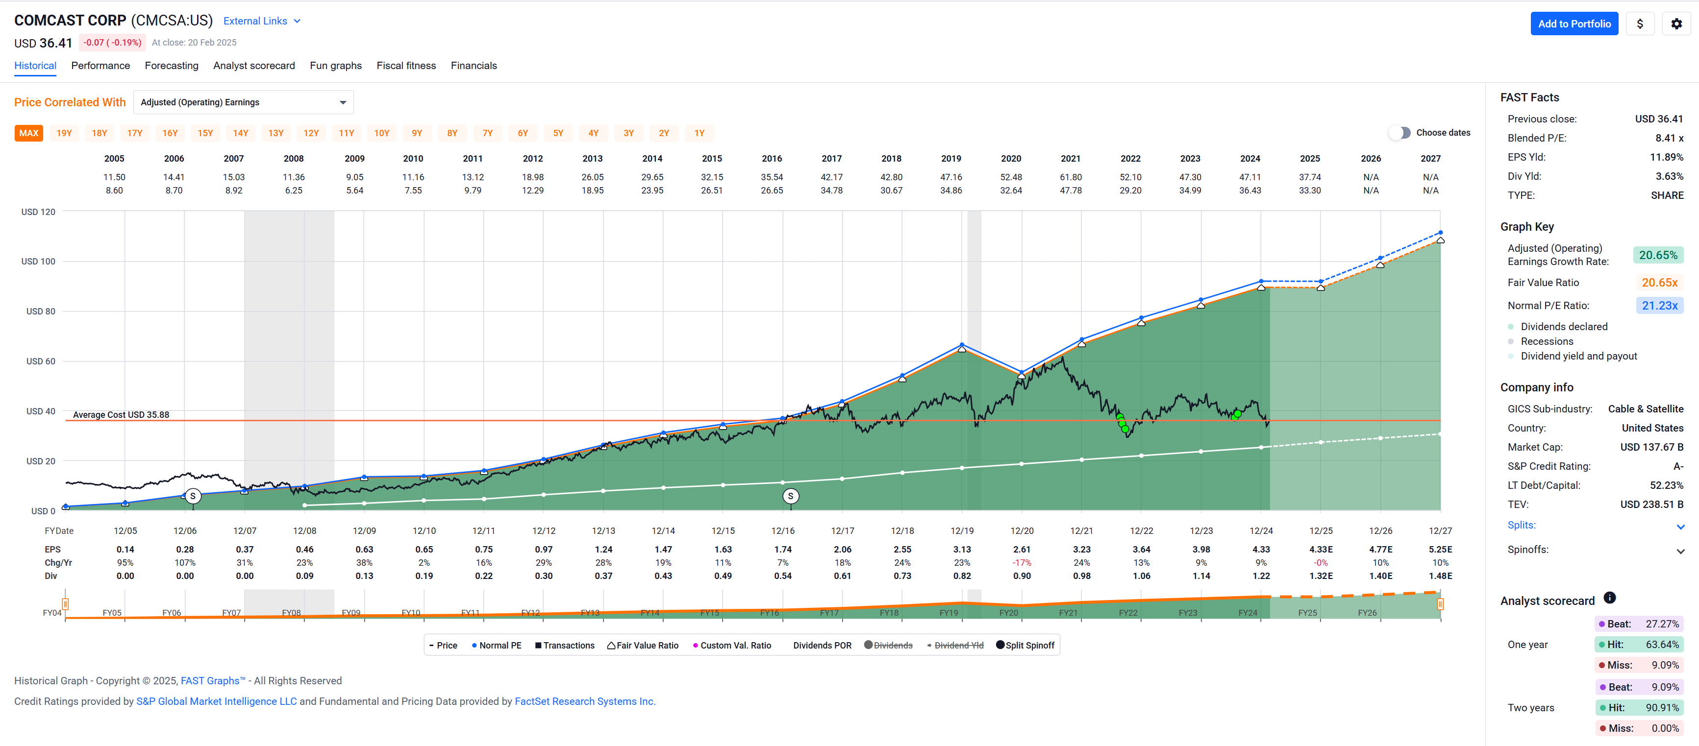Select the Fiscal fitness tab
The height and width of the screenshot is (746, 1699).
(406, 66)
